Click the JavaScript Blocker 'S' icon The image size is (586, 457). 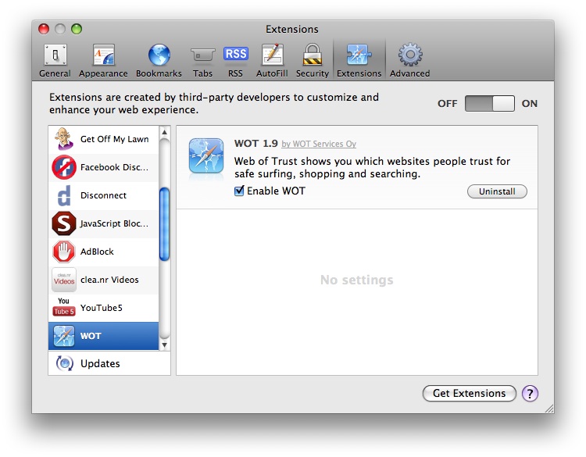64,223
